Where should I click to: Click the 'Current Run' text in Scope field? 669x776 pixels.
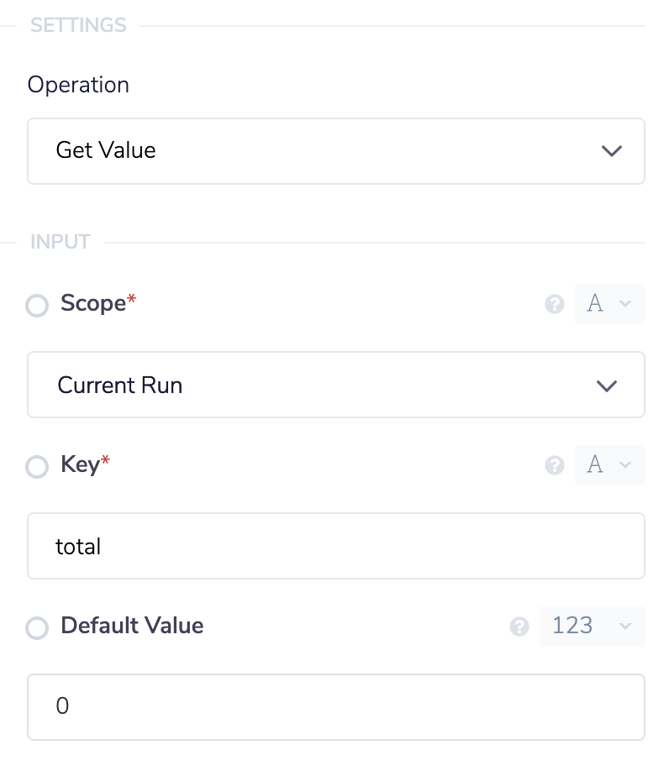[x=120, y=385]
